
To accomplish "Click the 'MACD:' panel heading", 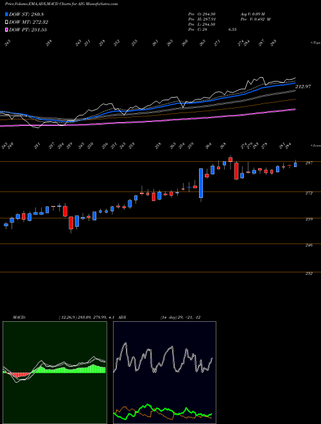I will click(19, 317).
